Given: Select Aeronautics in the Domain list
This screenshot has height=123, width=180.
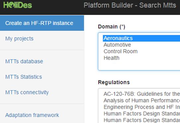Looking at the screenshot, I should 141,38.
